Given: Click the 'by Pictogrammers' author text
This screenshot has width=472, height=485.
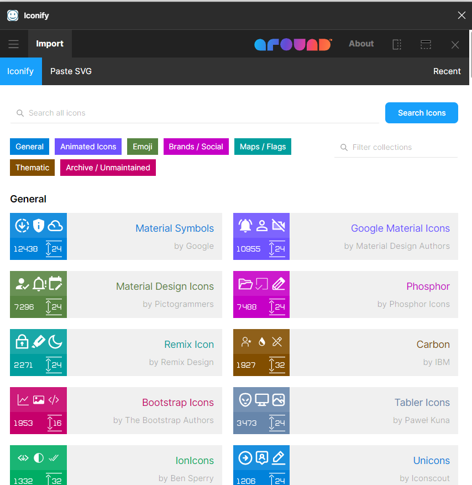Looking at the screenshot, I should point(178,304).
